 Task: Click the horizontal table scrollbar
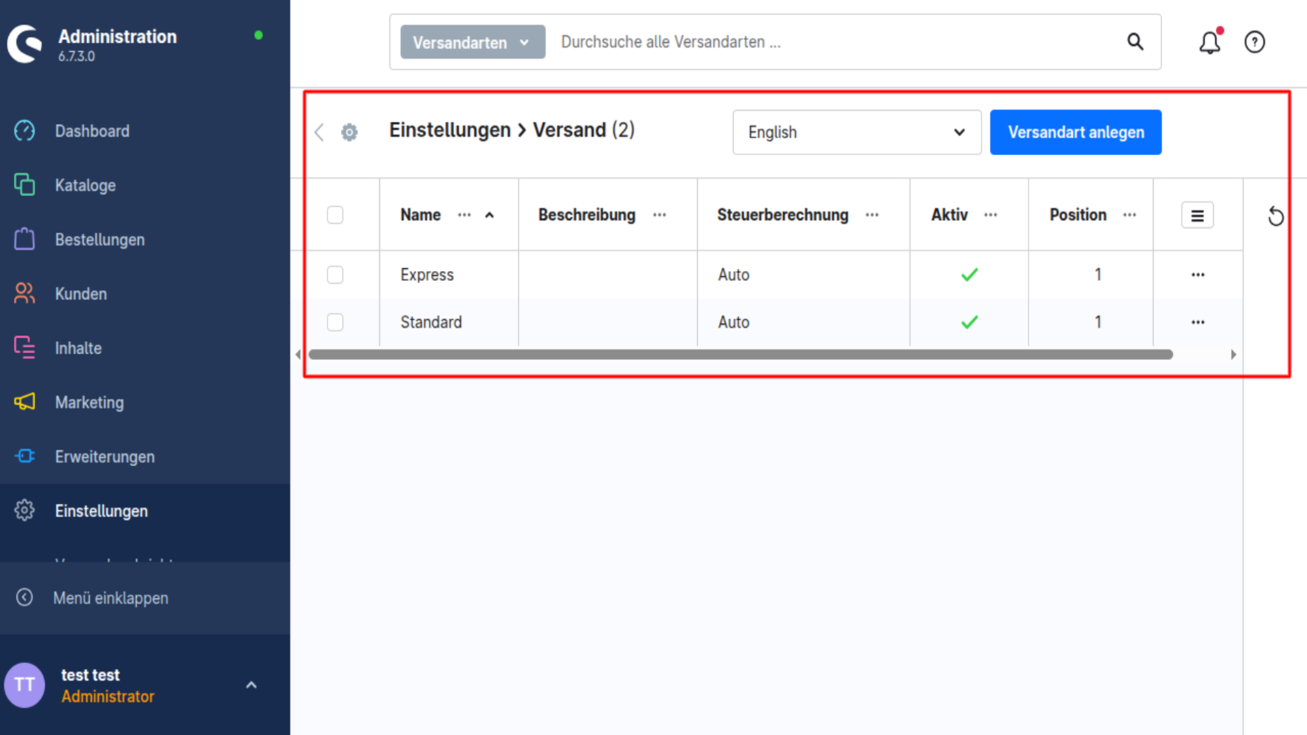741,355
